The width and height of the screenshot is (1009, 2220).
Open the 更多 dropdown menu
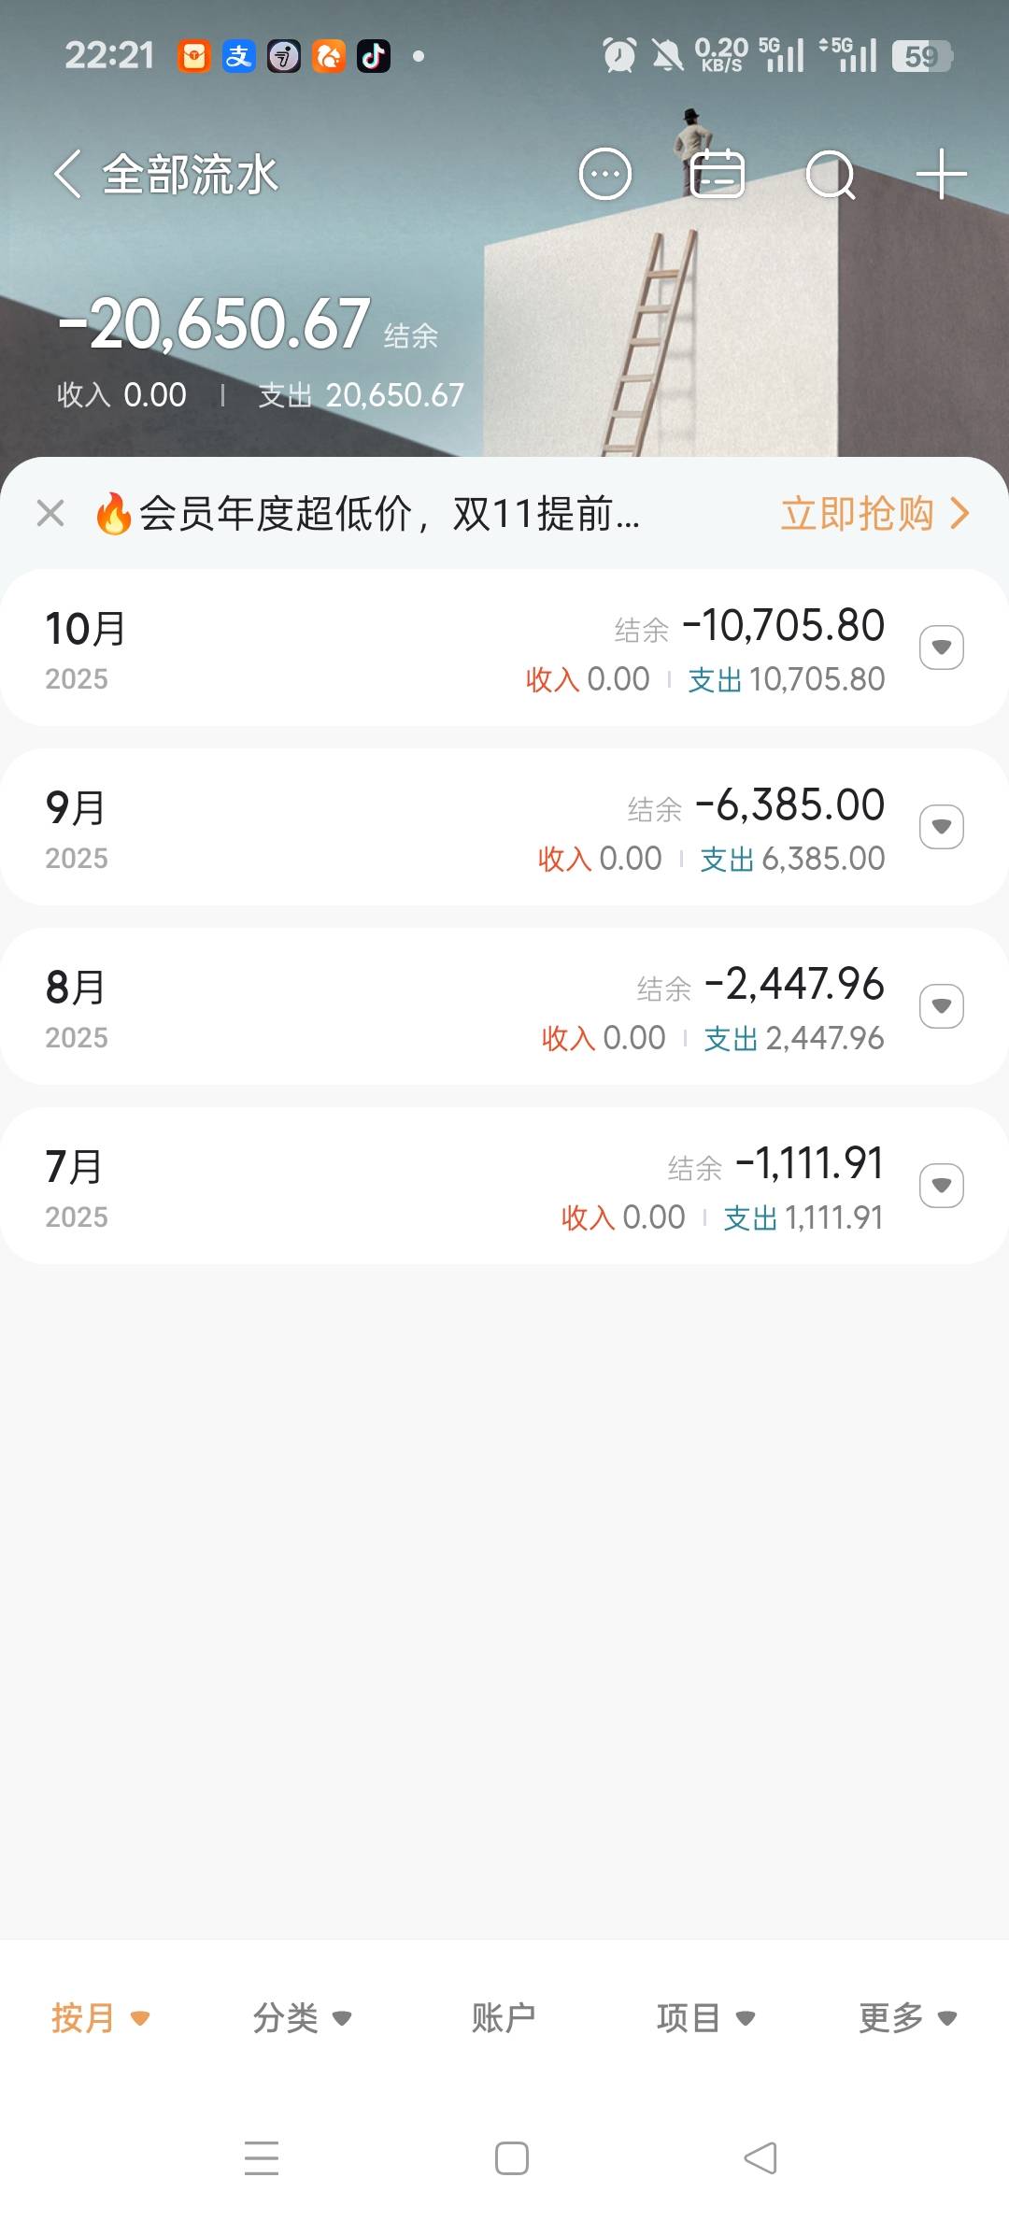[907, 2018]
